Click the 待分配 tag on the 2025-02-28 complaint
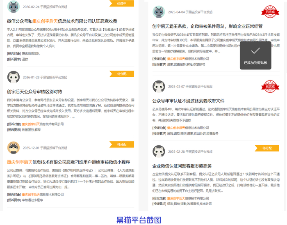287x225 pixels. (267, 148)
